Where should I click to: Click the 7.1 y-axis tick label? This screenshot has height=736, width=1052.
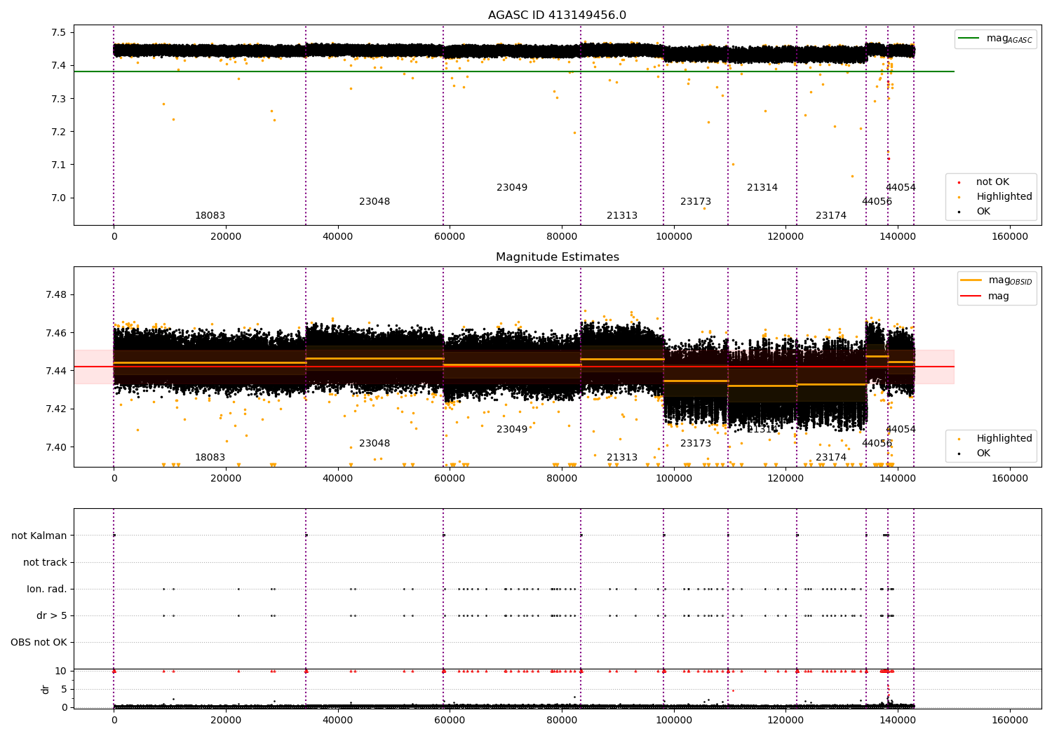coord(59,165)
